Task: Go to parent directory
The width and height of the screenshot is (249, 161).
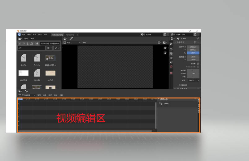Action: pyautogui.click(x=28, y=44)
